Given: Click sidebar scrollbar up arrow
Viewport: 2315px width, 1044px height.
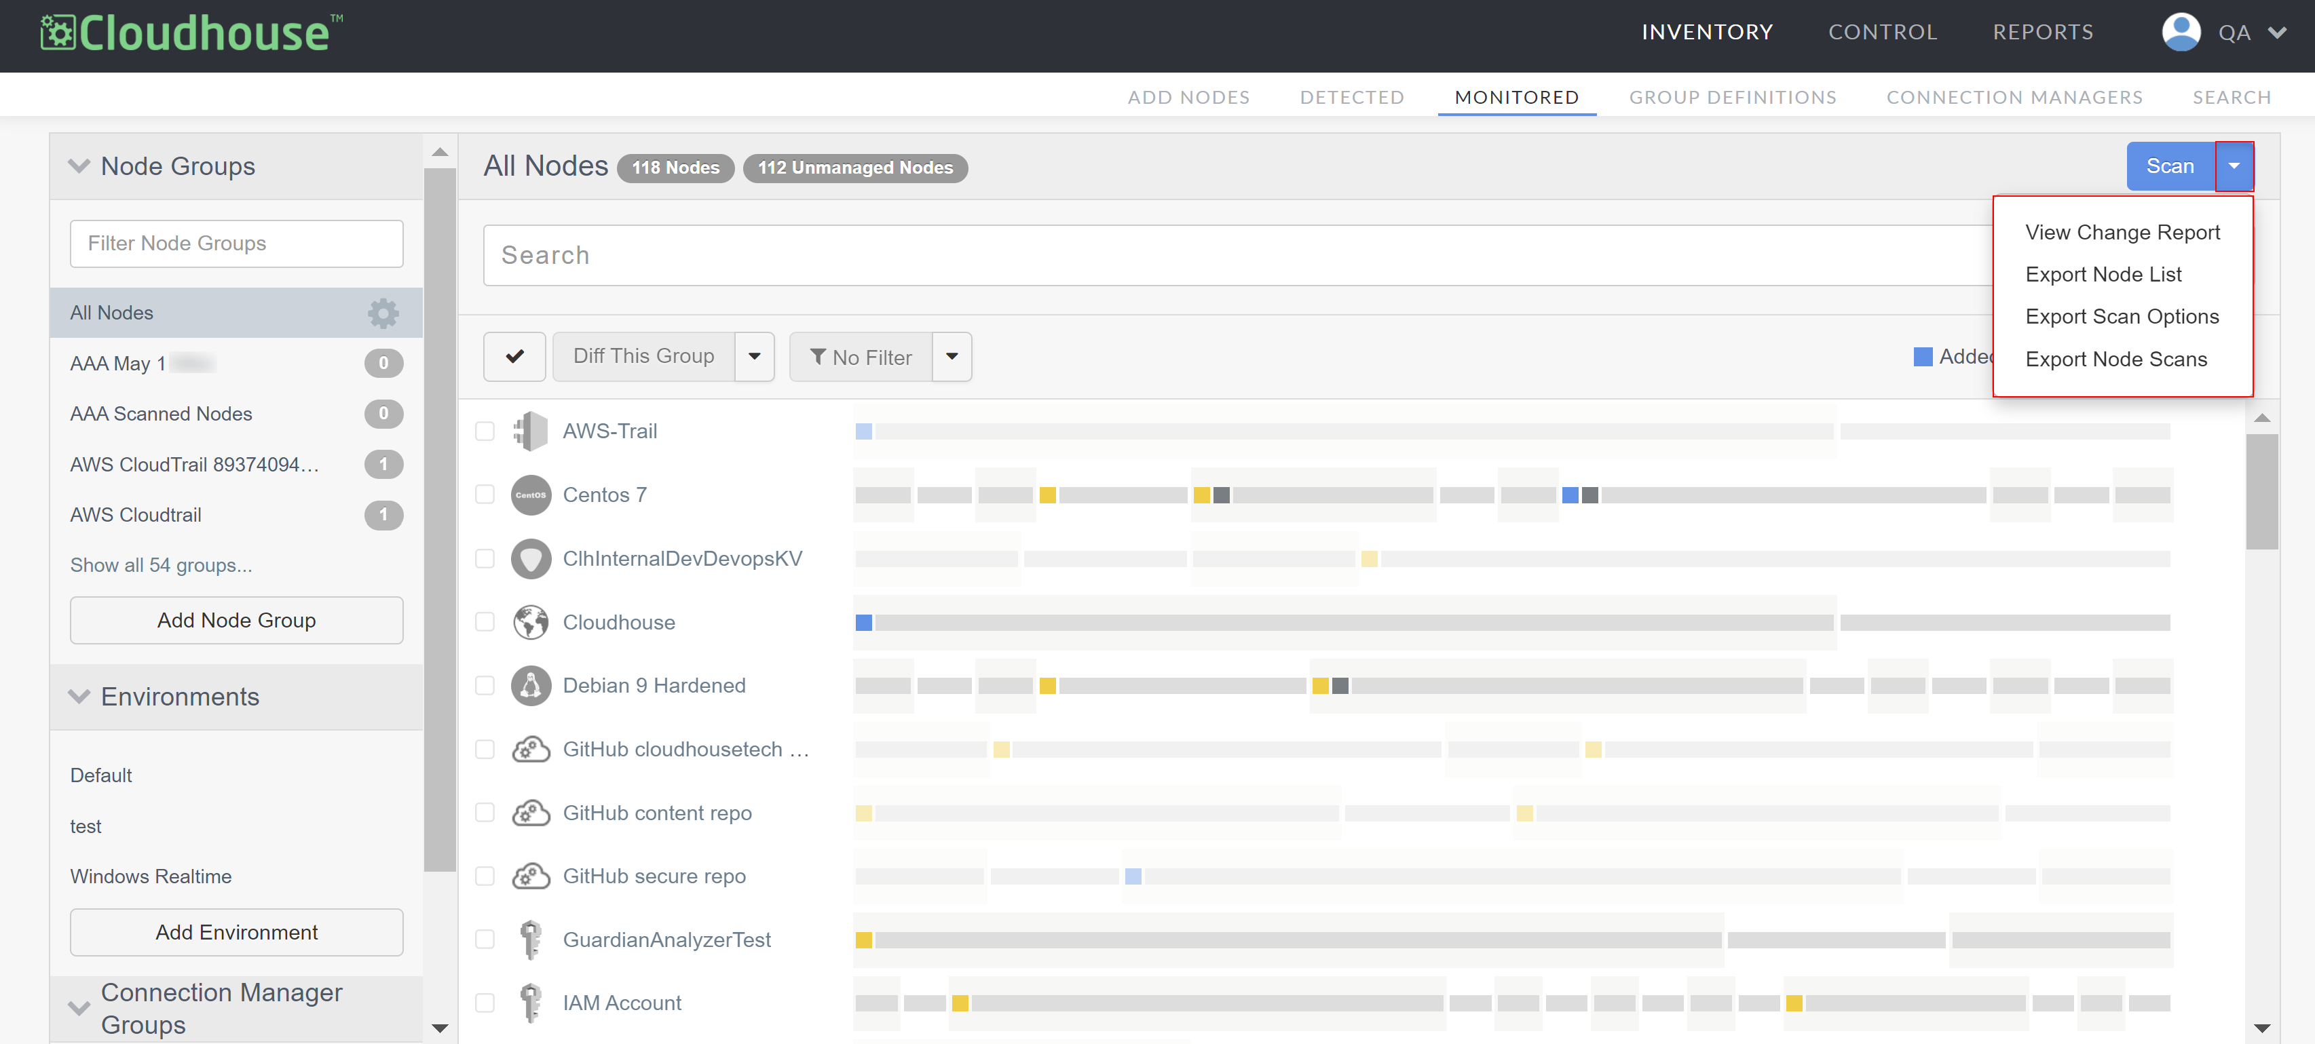Looking at the screenshot, I should click(440, 152).
